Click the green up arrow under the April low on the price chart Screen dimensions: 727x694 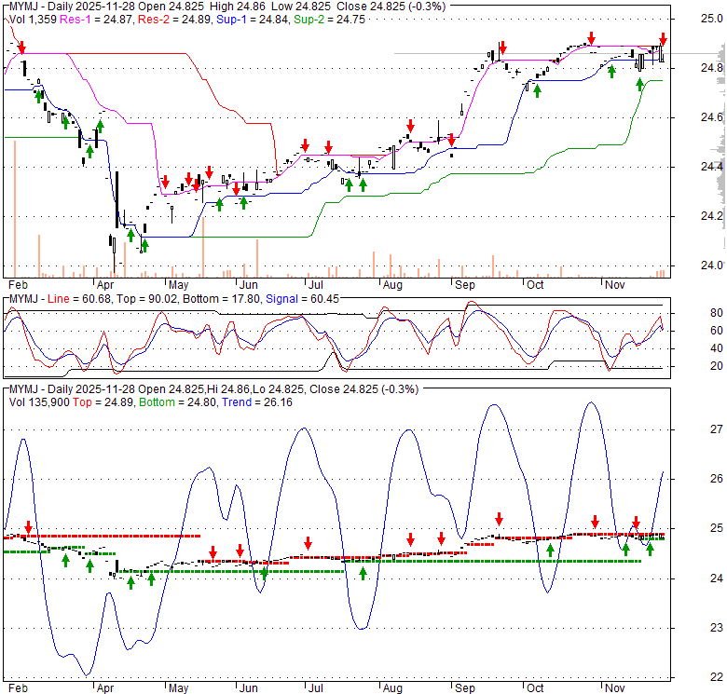point(144,246)
